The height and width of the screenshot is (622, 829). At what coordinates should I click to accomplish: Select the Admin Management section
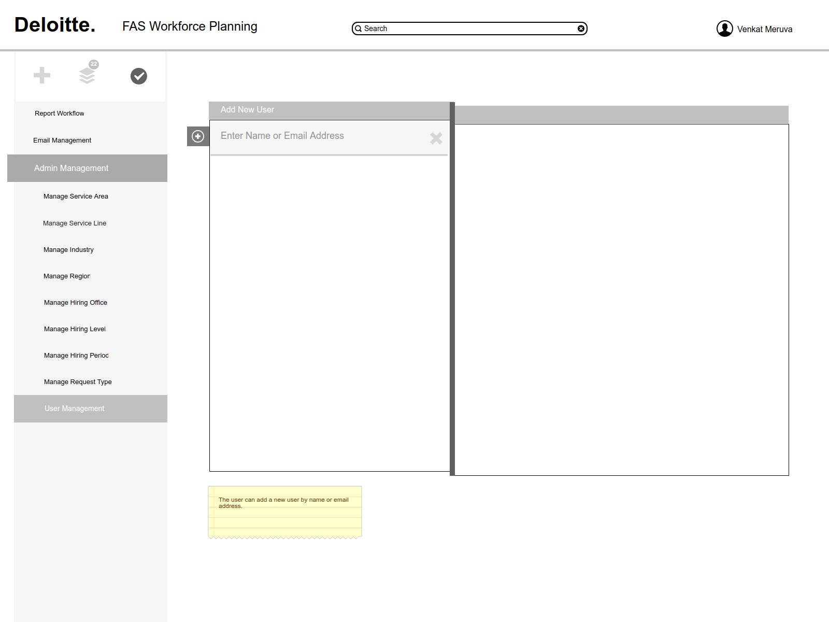pos(87,168)
